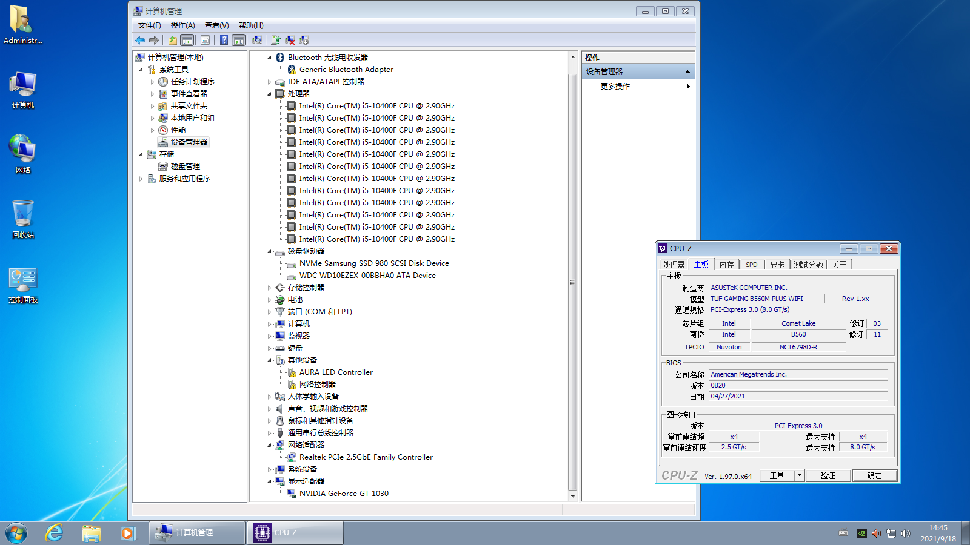Click the forward arrow toolbar icon

click(154, 40)
